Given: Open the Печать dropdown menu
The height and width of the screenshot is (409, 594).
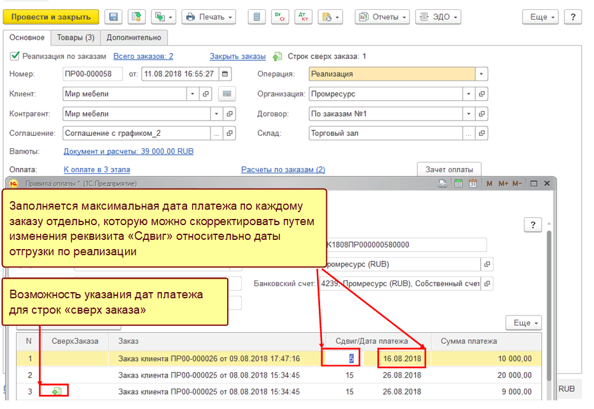Looking at the screenshot, I should point(209,17).
